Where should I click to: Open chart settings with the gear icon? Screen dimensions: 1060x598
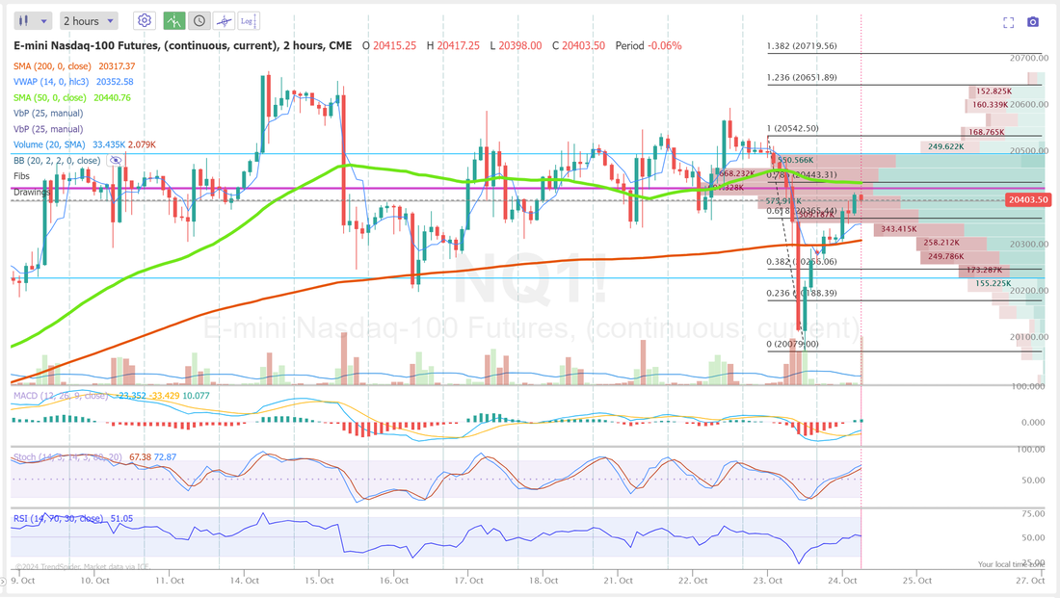tap(144, 21)
